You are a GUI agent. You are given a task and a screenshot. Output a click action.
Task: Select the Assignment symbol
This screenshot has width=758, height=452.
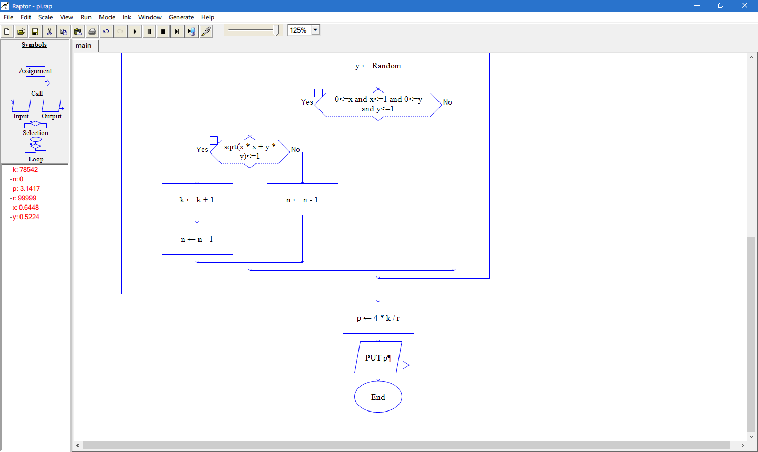click(35, 60)
